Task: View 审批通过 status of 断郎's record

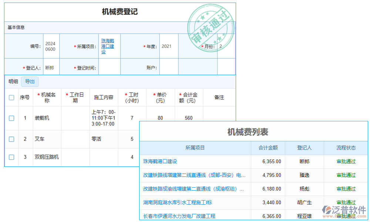Action: pyautogui.click(x=346, y=161)
